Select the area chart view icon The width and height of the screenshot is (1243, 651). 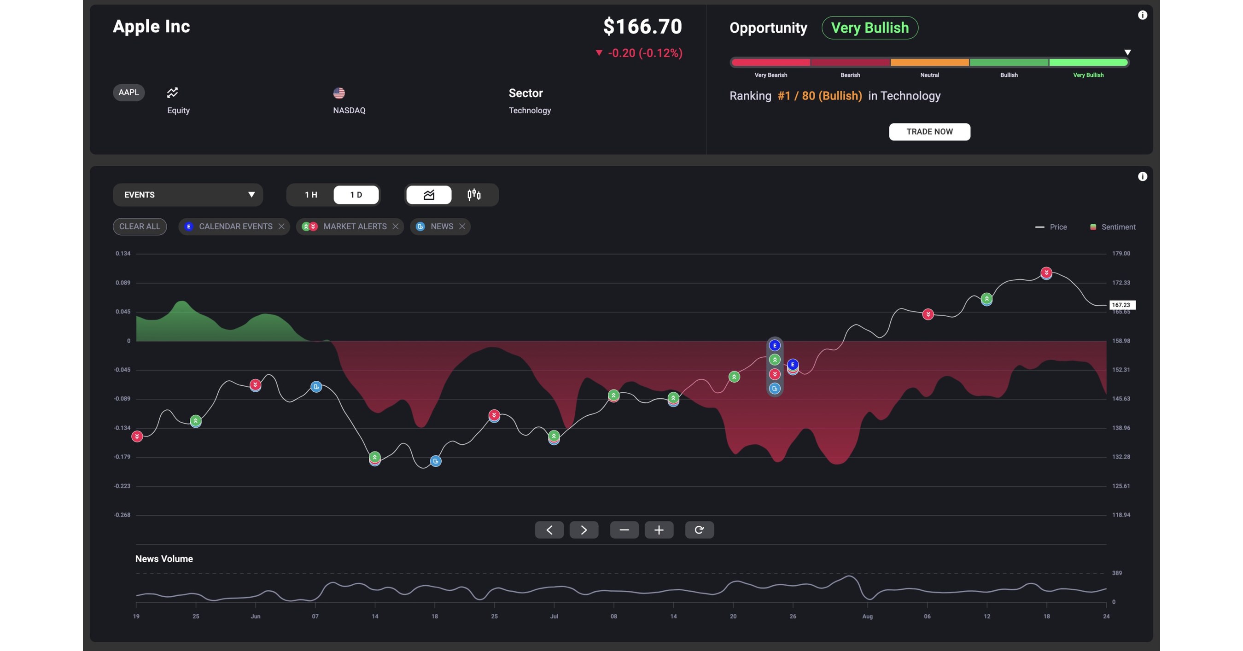click(x=429, y=195)
